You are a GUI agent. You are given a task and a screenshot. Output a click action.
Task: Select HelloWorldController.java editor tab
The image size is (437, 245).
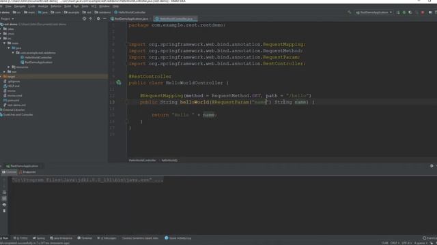click(x=175, y=18)
